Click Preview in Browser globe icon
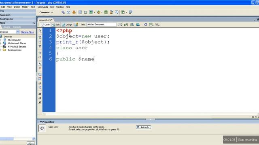259x145 pixels. [x=138, y=25]
